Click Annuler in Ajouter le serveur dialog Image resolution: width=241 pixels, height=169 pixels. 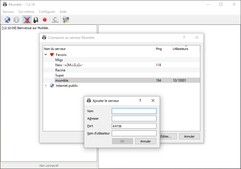pos(146,141)
